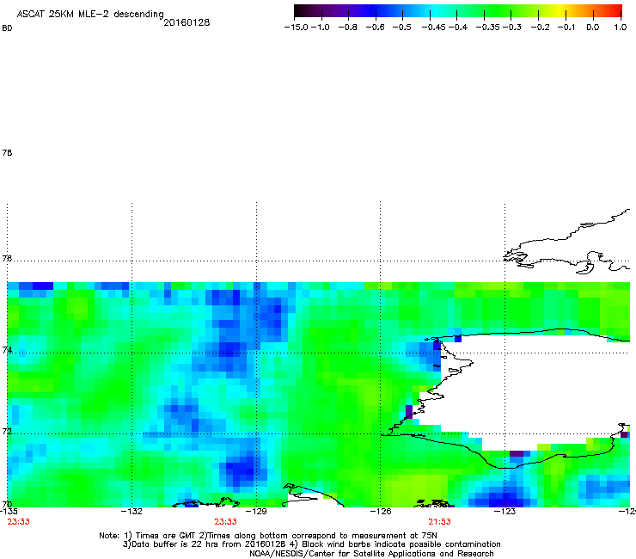This screenshot has height=559, width=636.
Task: Click the 70 latitude axis label
Action: (7, 504)
